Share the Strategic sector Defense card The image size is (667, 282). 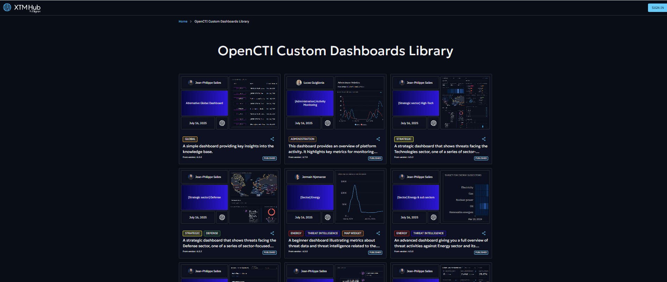[272, 233]
